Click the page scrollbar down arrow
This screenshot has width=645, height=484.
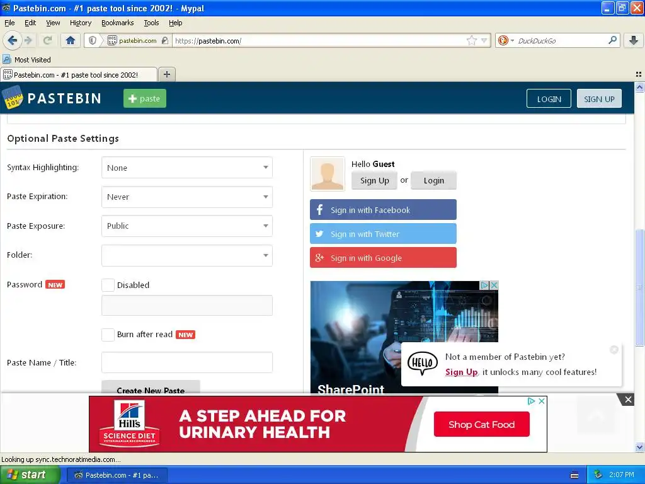tap(639, 447)
